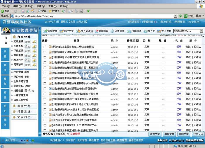Click the article icon before 天道新服马踏河山6日引爆新年

click(50, 89)
